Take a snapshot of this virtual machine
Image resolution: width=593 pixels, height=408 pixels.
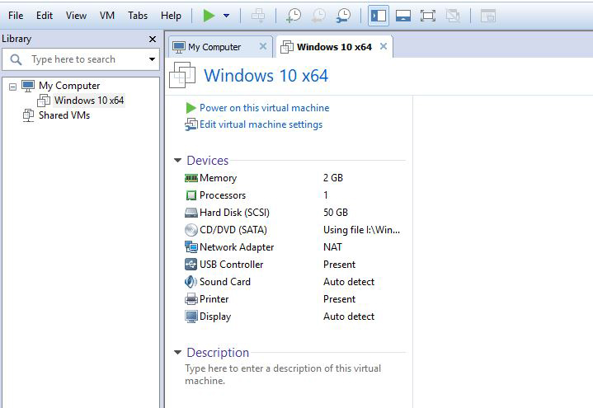(293, 16)
